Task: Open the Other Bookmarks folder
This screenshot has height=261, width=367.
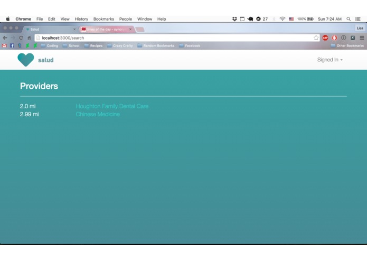Action: 347,45
